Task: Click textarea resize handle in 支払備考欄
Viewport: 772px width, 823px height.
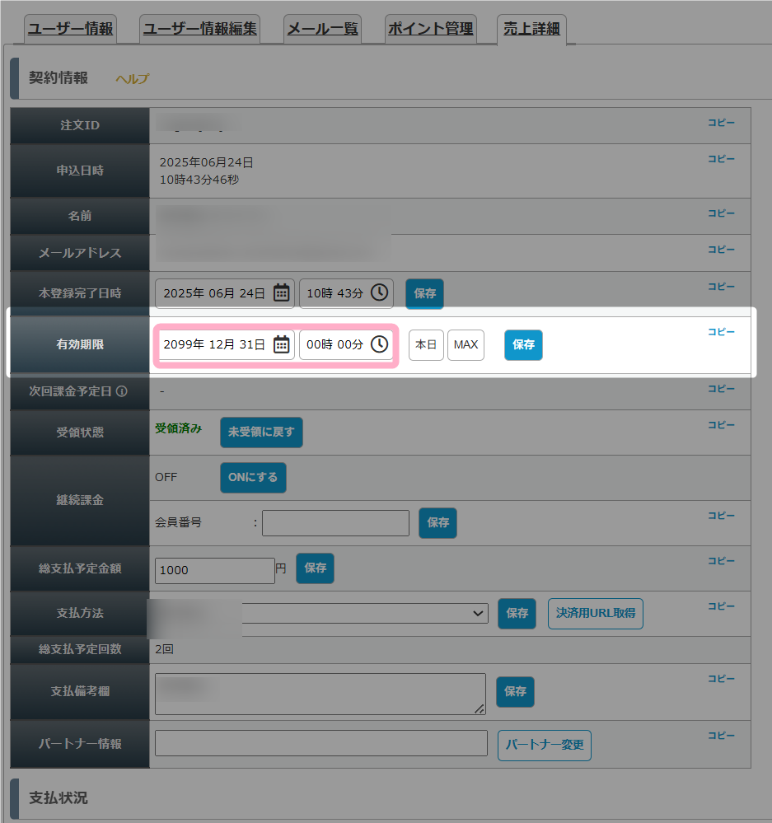Action: [x=480, y=709]
